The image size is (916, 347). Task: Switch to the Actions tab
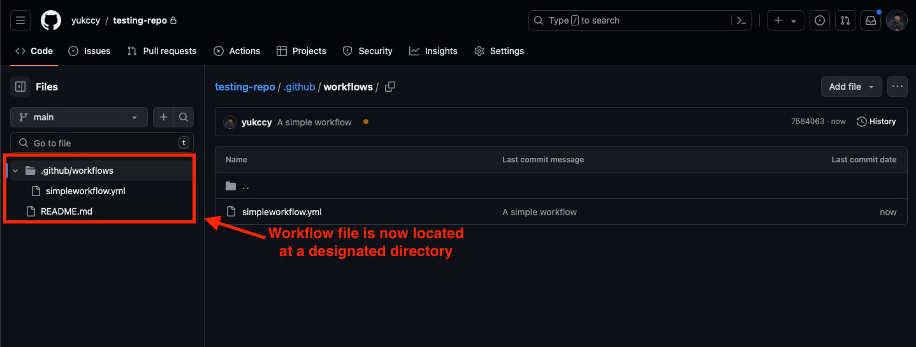(x=237, y=51)
